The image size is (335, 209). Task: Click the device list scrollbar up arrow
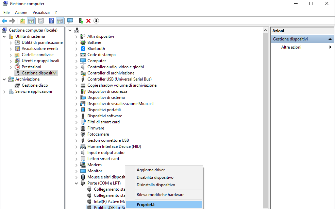pyautogui.click(x=265, y=30)
